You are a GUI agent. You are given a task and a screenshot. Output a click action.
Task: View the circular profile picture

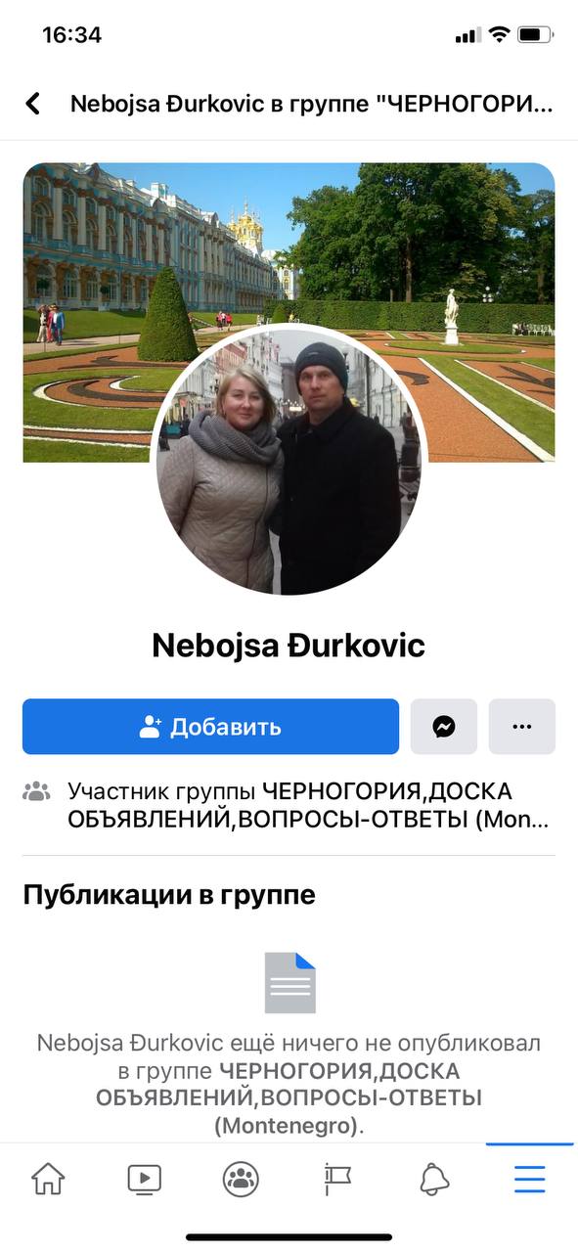pos(289,459)
